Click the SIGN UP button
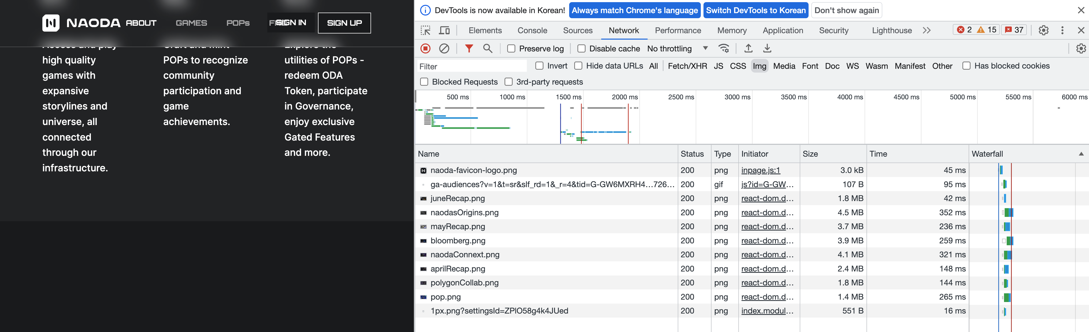Viewport: 1089px width, 332px height. pos(344,23)
